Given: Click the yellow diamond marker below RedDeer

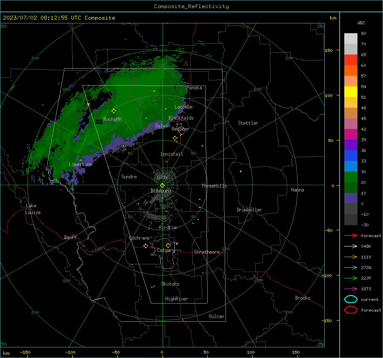Looking at the screenshot, I should [x=175, y=138].
